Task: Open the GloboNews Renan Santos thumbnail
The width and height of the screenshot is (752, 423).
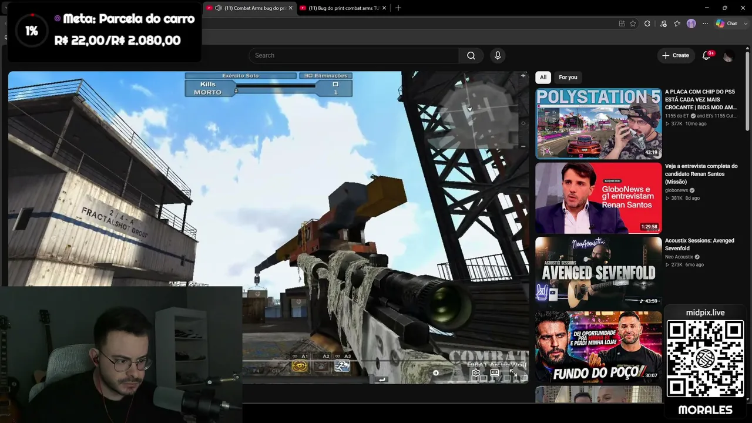Action: [599, 198]
